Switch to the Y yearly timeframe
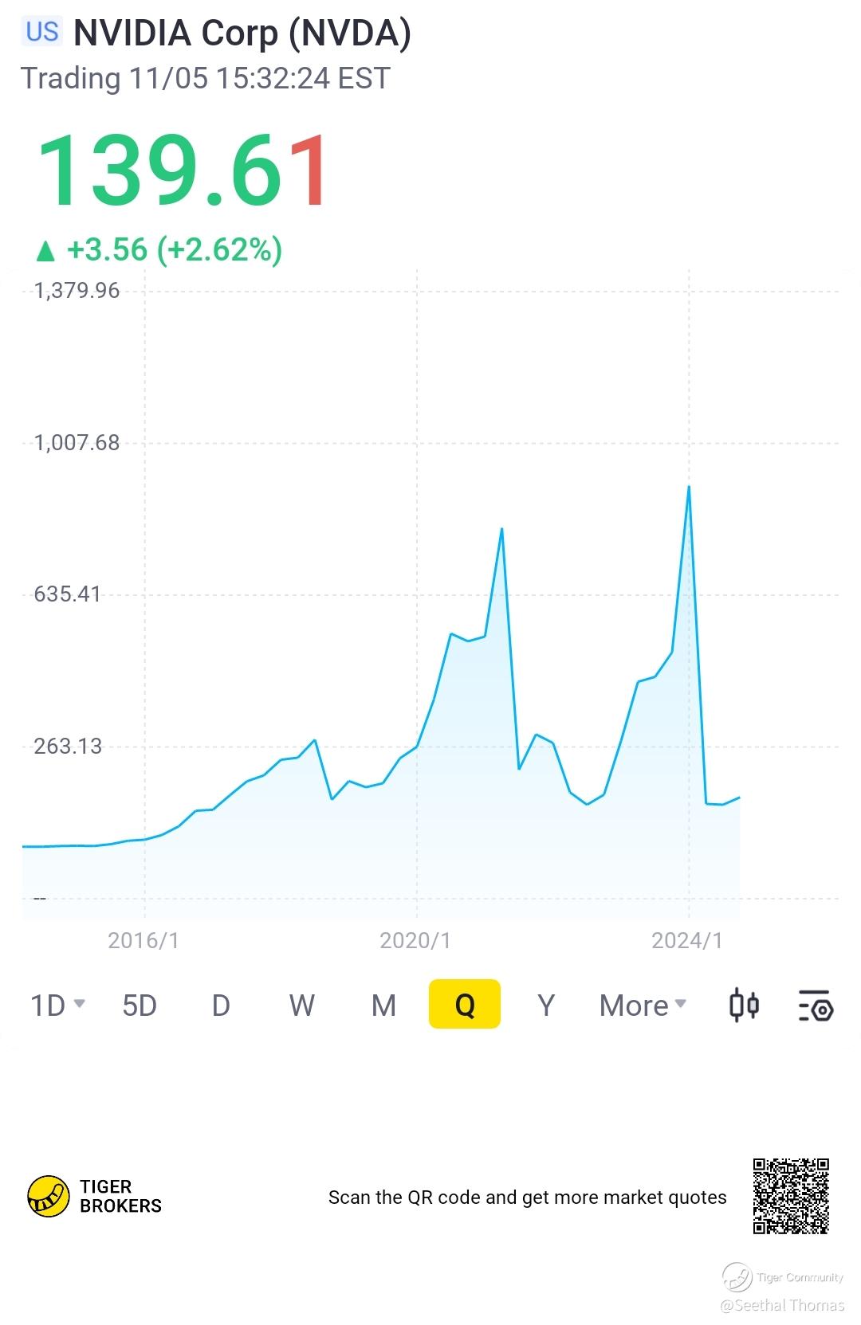This screenshot has width=861, height=1325. click(x=546, y=1006)
